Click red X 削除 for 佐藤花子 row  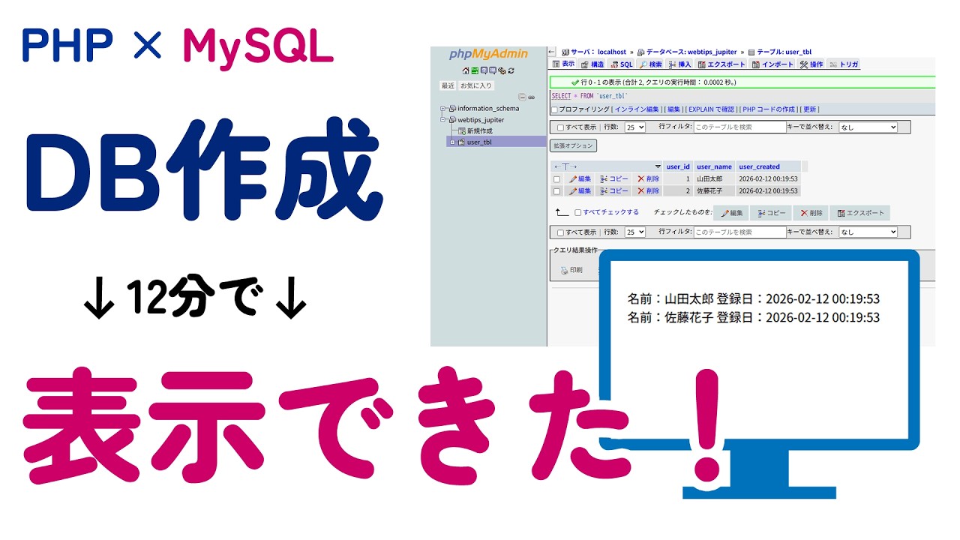(x=641, y=190)
